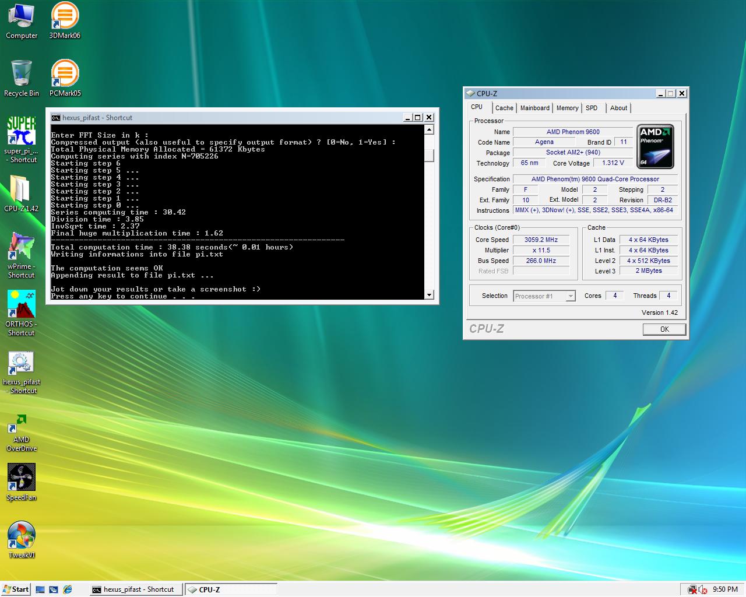Image resolution: width=746 pixels, height=597 pixels.
Task: Open the Mainboard tab
Action: point(535,108)
